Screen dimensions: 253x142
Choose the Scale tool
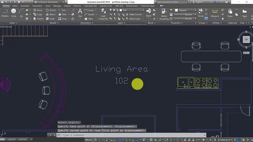50,19
